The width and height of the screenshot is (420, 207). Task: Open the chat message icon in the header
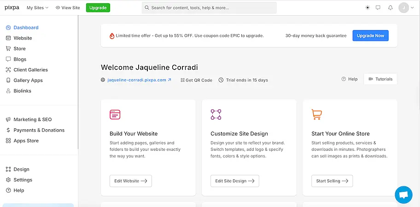point(378,8)
